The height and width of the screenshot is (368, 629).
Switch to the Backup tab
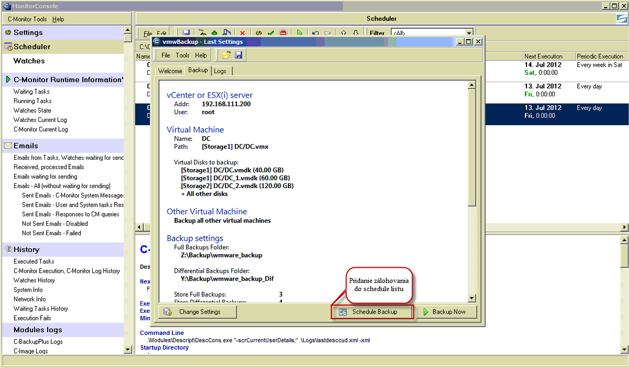click(198, 70)
